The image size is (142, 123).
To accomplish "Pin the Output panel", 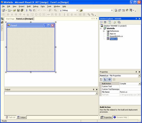I will tap(94, 90).
